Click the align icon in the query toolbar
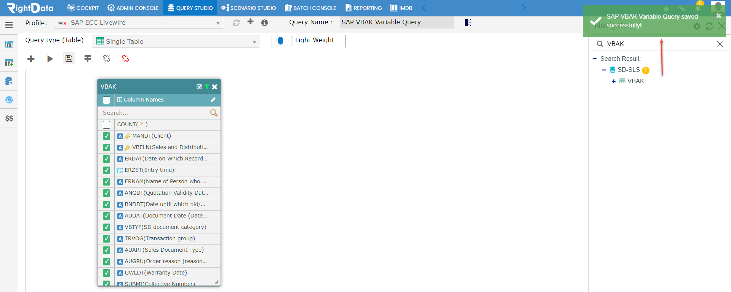The image size is (731, 292). pos(88,58)
